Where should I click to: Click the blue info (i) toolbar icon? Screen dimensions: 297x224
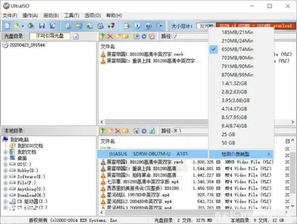[138, 26]
